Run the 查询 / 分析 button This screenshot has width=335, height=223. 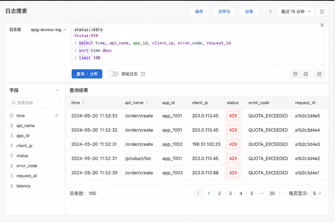pos(87,74)
